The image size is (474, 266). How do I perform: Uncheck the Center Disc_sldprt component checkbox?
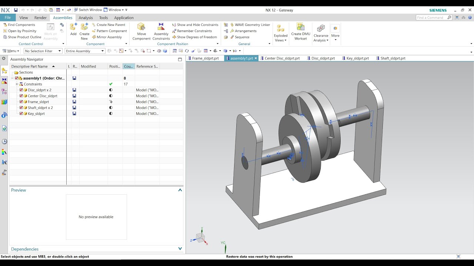pyautogui.click(x=21, y=96)
